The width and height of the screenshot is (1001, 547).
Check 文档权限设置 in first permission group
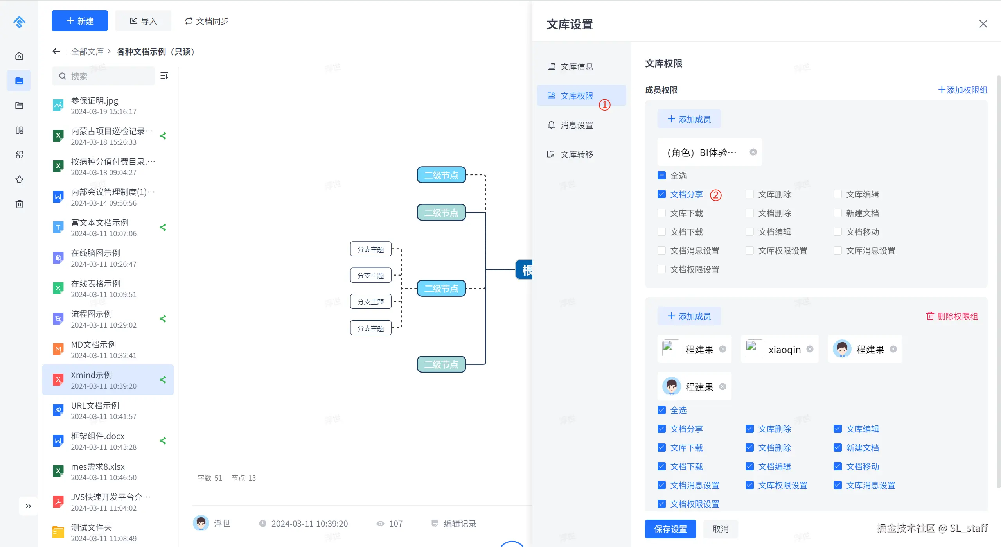[661, 269]
